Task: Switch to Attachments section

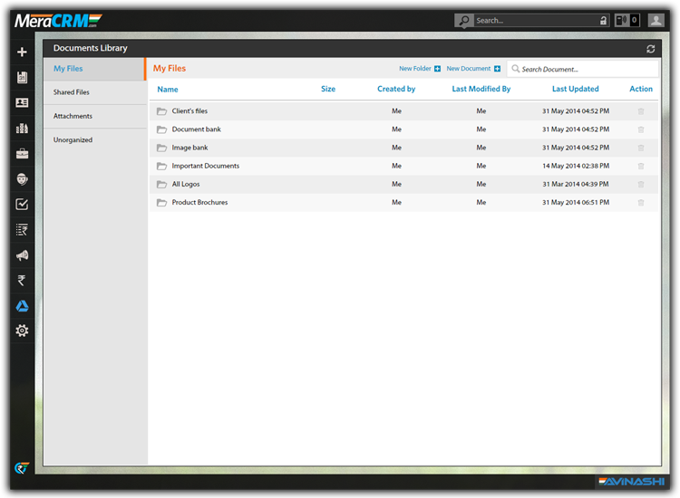Action: (73, 116)
